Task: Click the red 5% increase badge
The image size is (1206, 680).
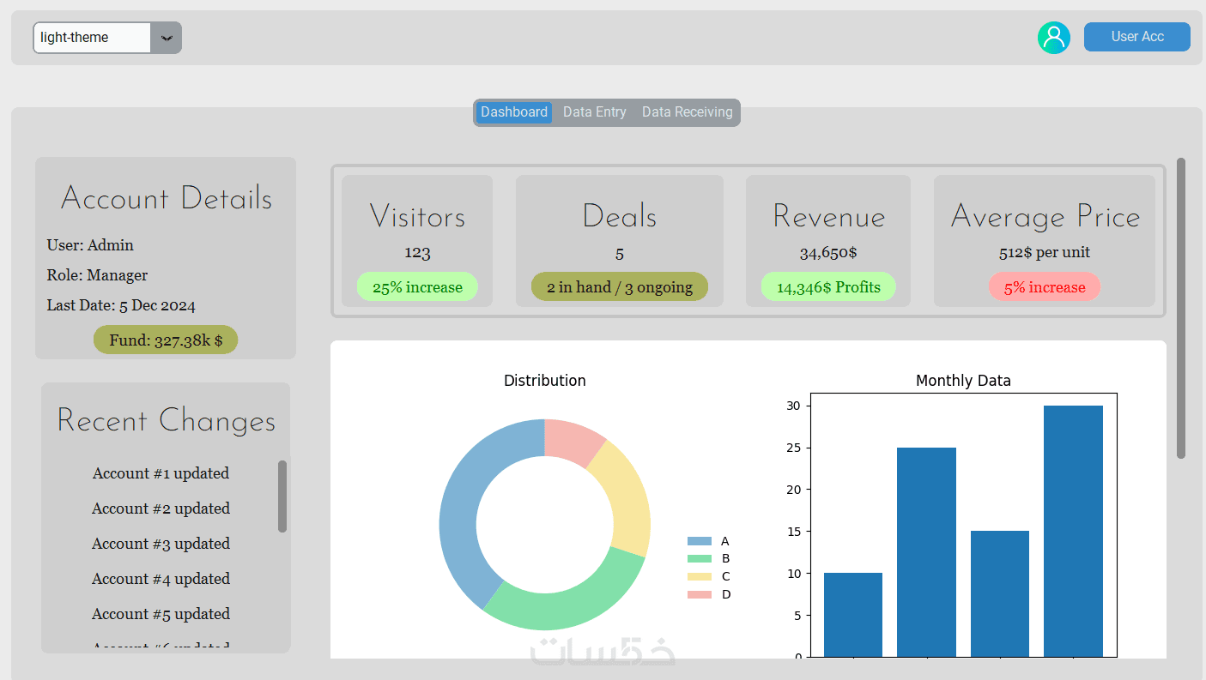Action: pos(1045,287)
